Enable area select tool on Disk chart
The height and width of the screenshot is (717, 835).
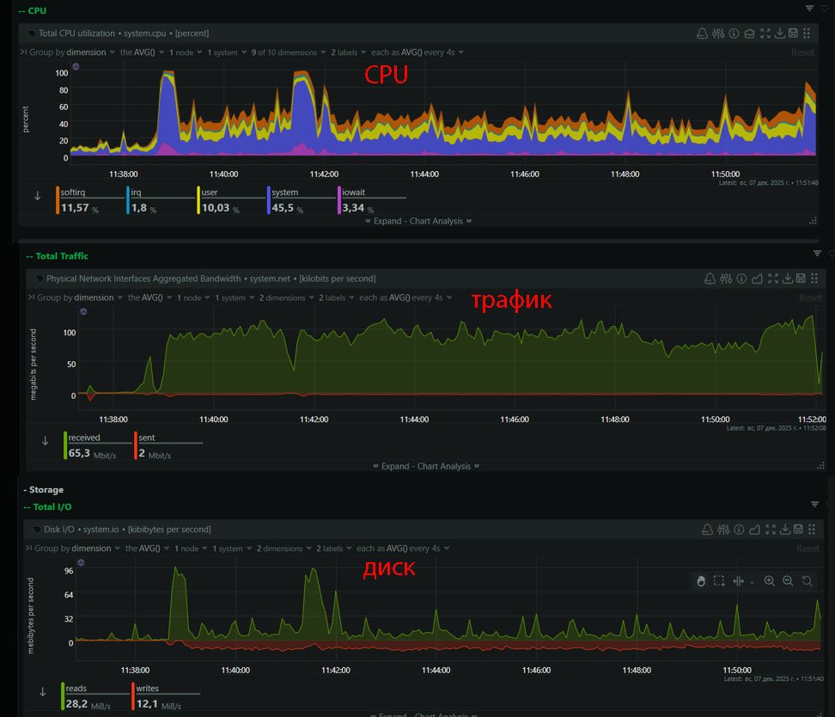pos(719,581)
